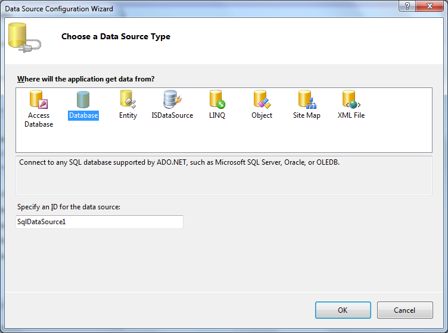The width and height of the screenshot is (448, 333).
Task: Click the XML File label text
Action: (351, 115)
